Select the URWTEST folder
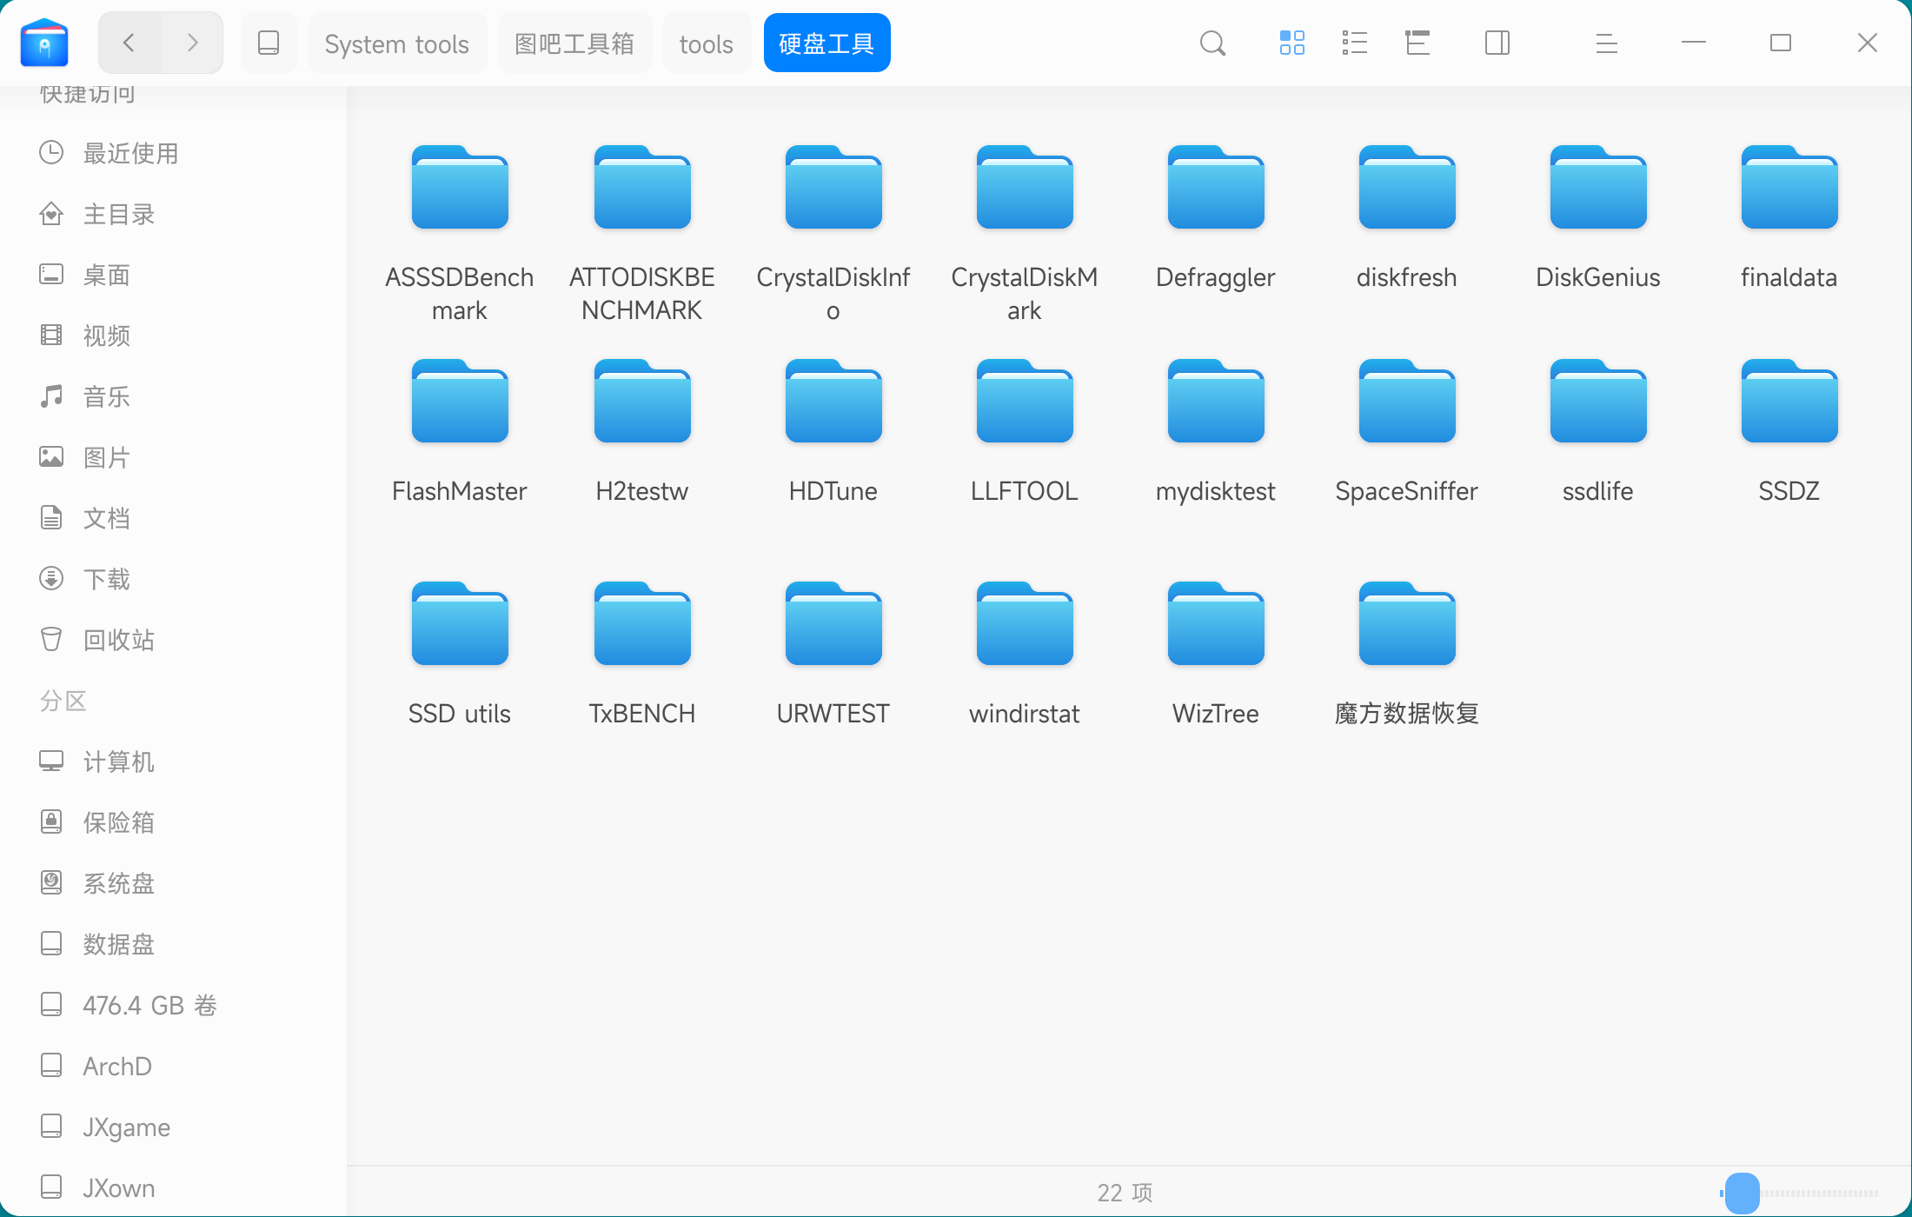The image size is (1912, 1217). click(833, 654)
